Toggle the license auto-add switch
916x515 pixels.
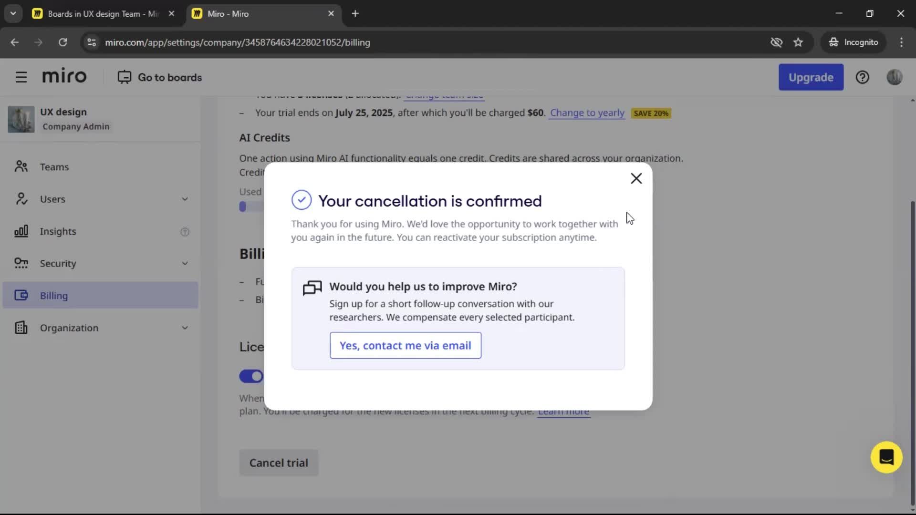click(251, 376)
